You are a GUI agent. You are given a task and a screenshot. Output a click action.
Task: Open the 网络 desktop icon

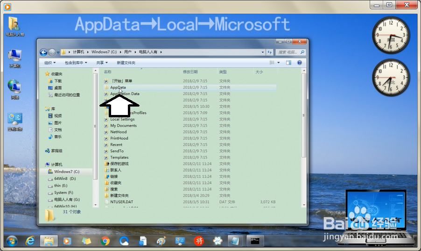(x=15, y=90)
